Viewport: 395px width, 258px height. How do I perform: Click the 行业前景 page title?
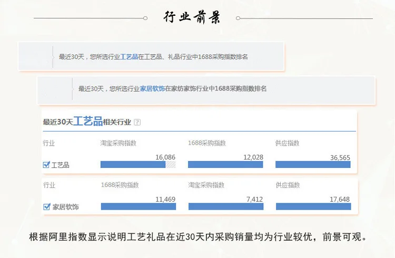point(192,17)
